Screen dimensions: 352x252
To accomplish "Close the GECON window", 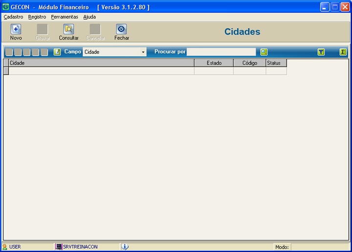I will pyautogui.click(x=345, y=7).
